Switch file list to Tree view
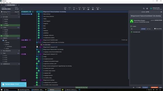The width and height of the screenshot is (163, 91). pyautogui.click(x=149, y=29)
